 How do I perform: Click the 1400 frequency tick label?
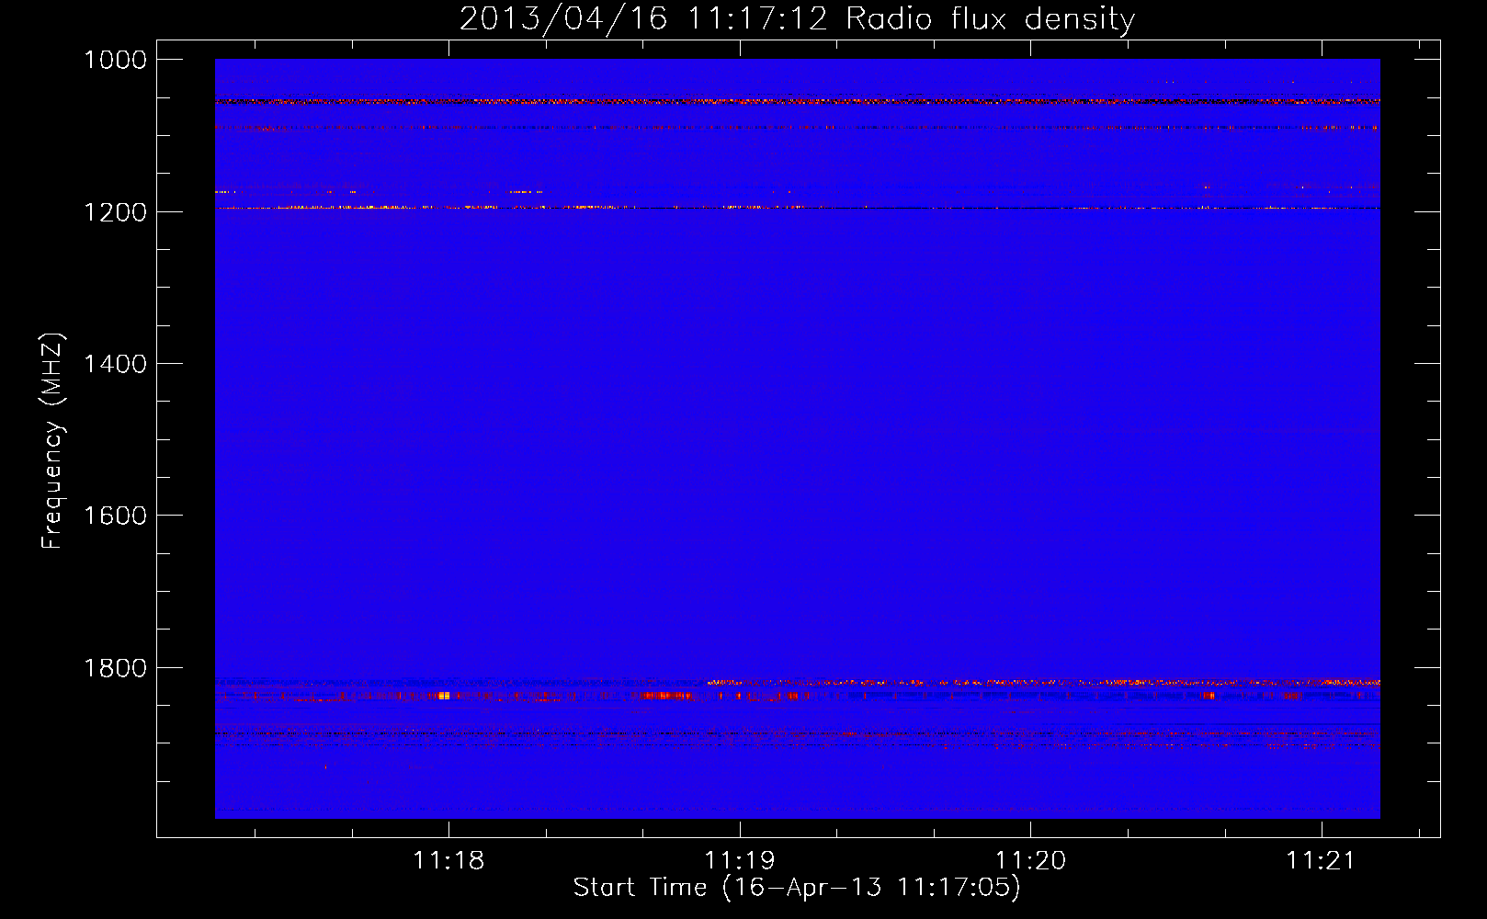click(115, 364)
